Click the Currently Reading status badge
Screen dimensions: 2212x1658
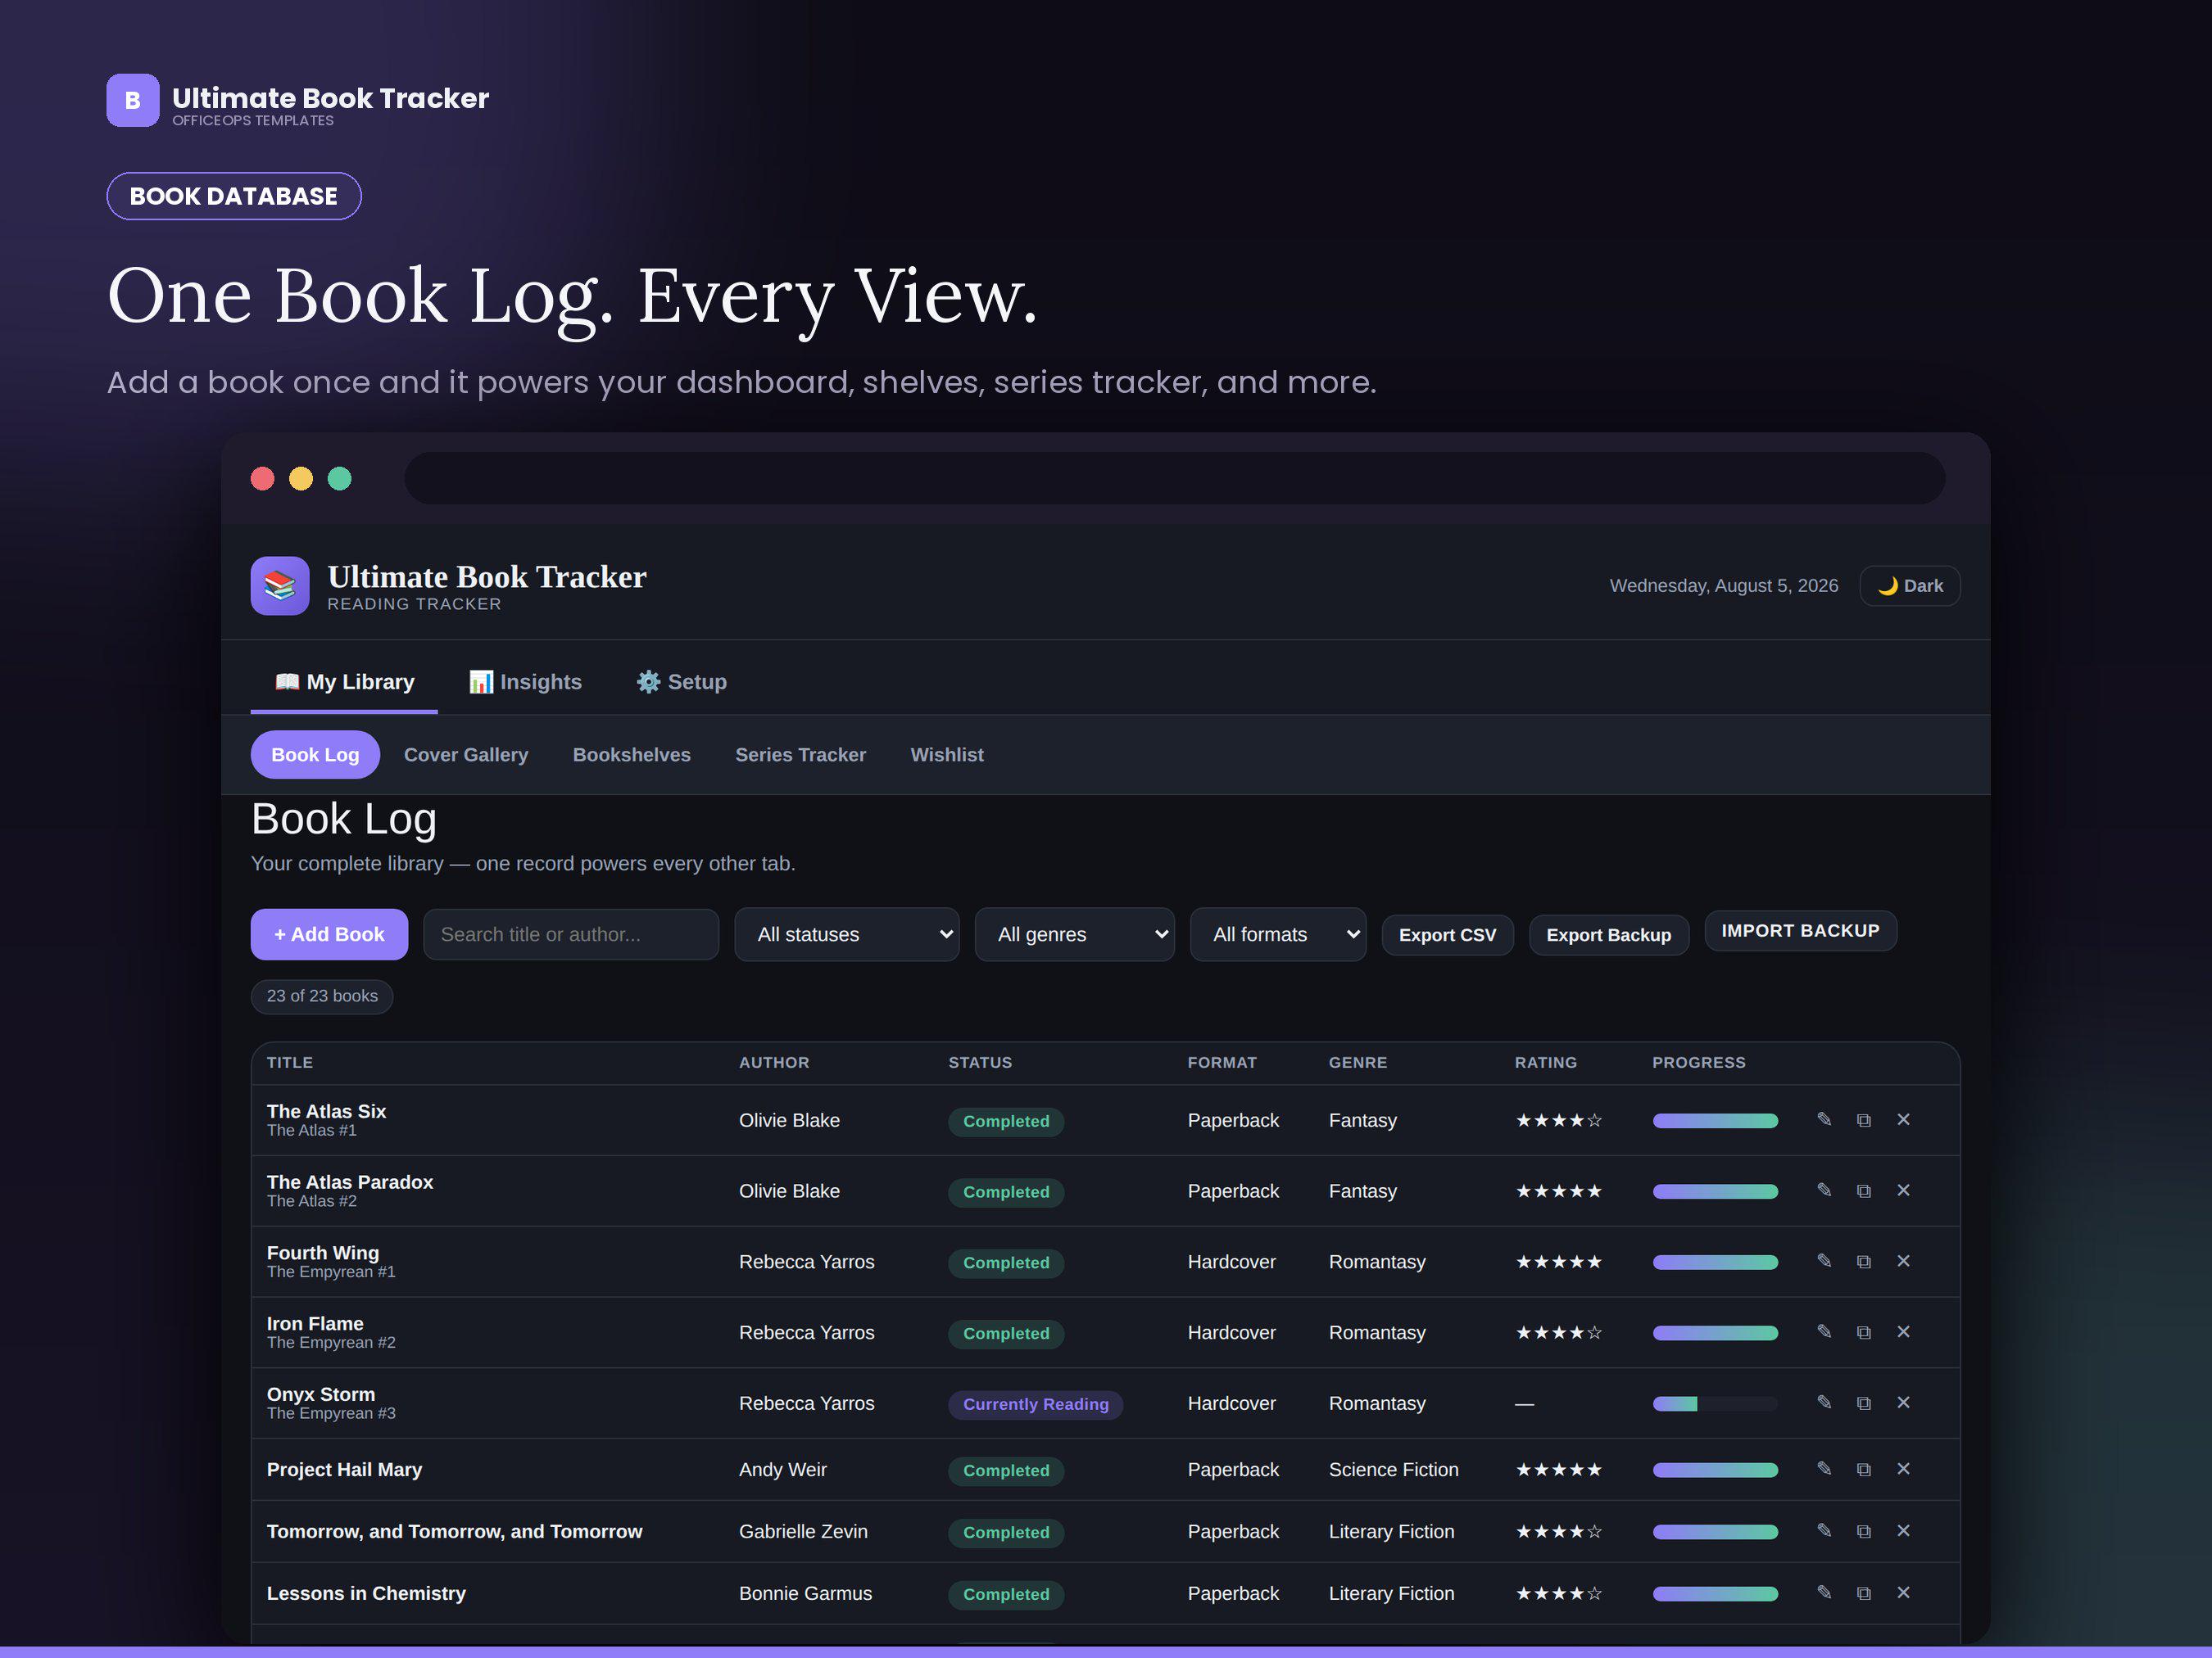1035,1404
